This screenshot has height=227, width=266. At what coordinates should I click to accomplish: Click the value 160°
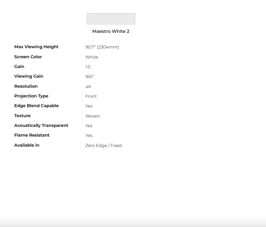(90, 77)
